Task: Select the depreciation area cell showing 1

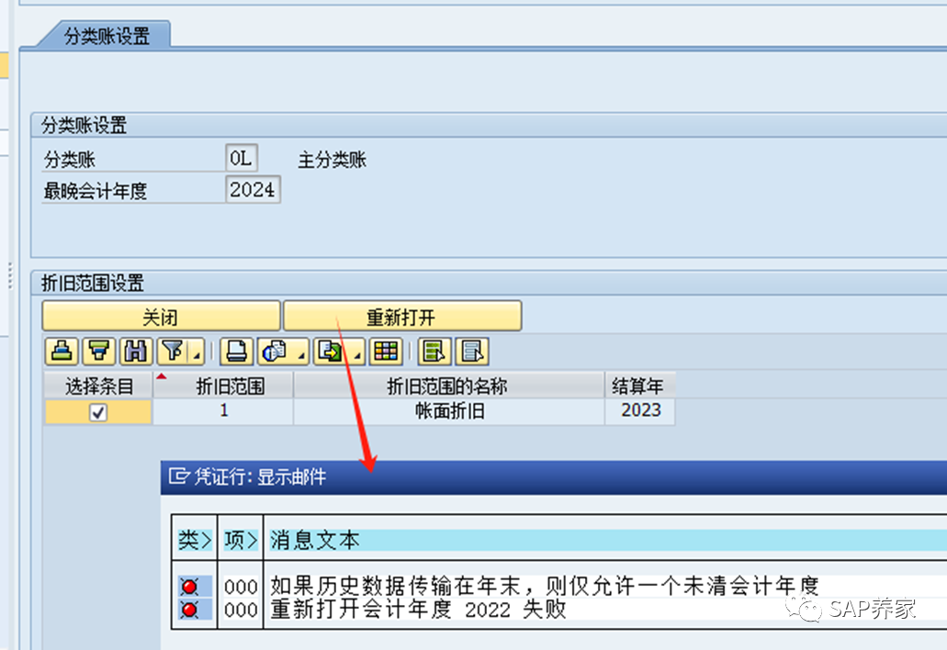Action: 223,411
